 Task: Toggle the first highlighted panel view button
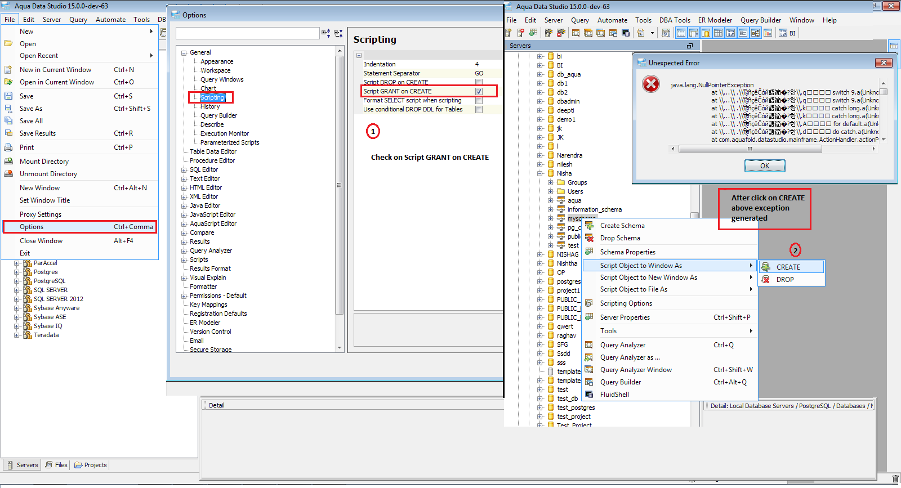click(x=681, y=33)
